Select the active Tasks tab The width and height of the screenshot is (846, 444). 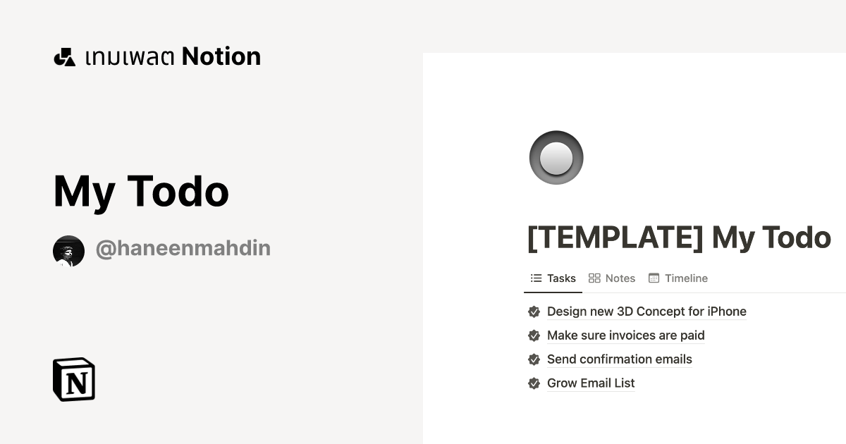pyautogui.click(x=561, y=278)
